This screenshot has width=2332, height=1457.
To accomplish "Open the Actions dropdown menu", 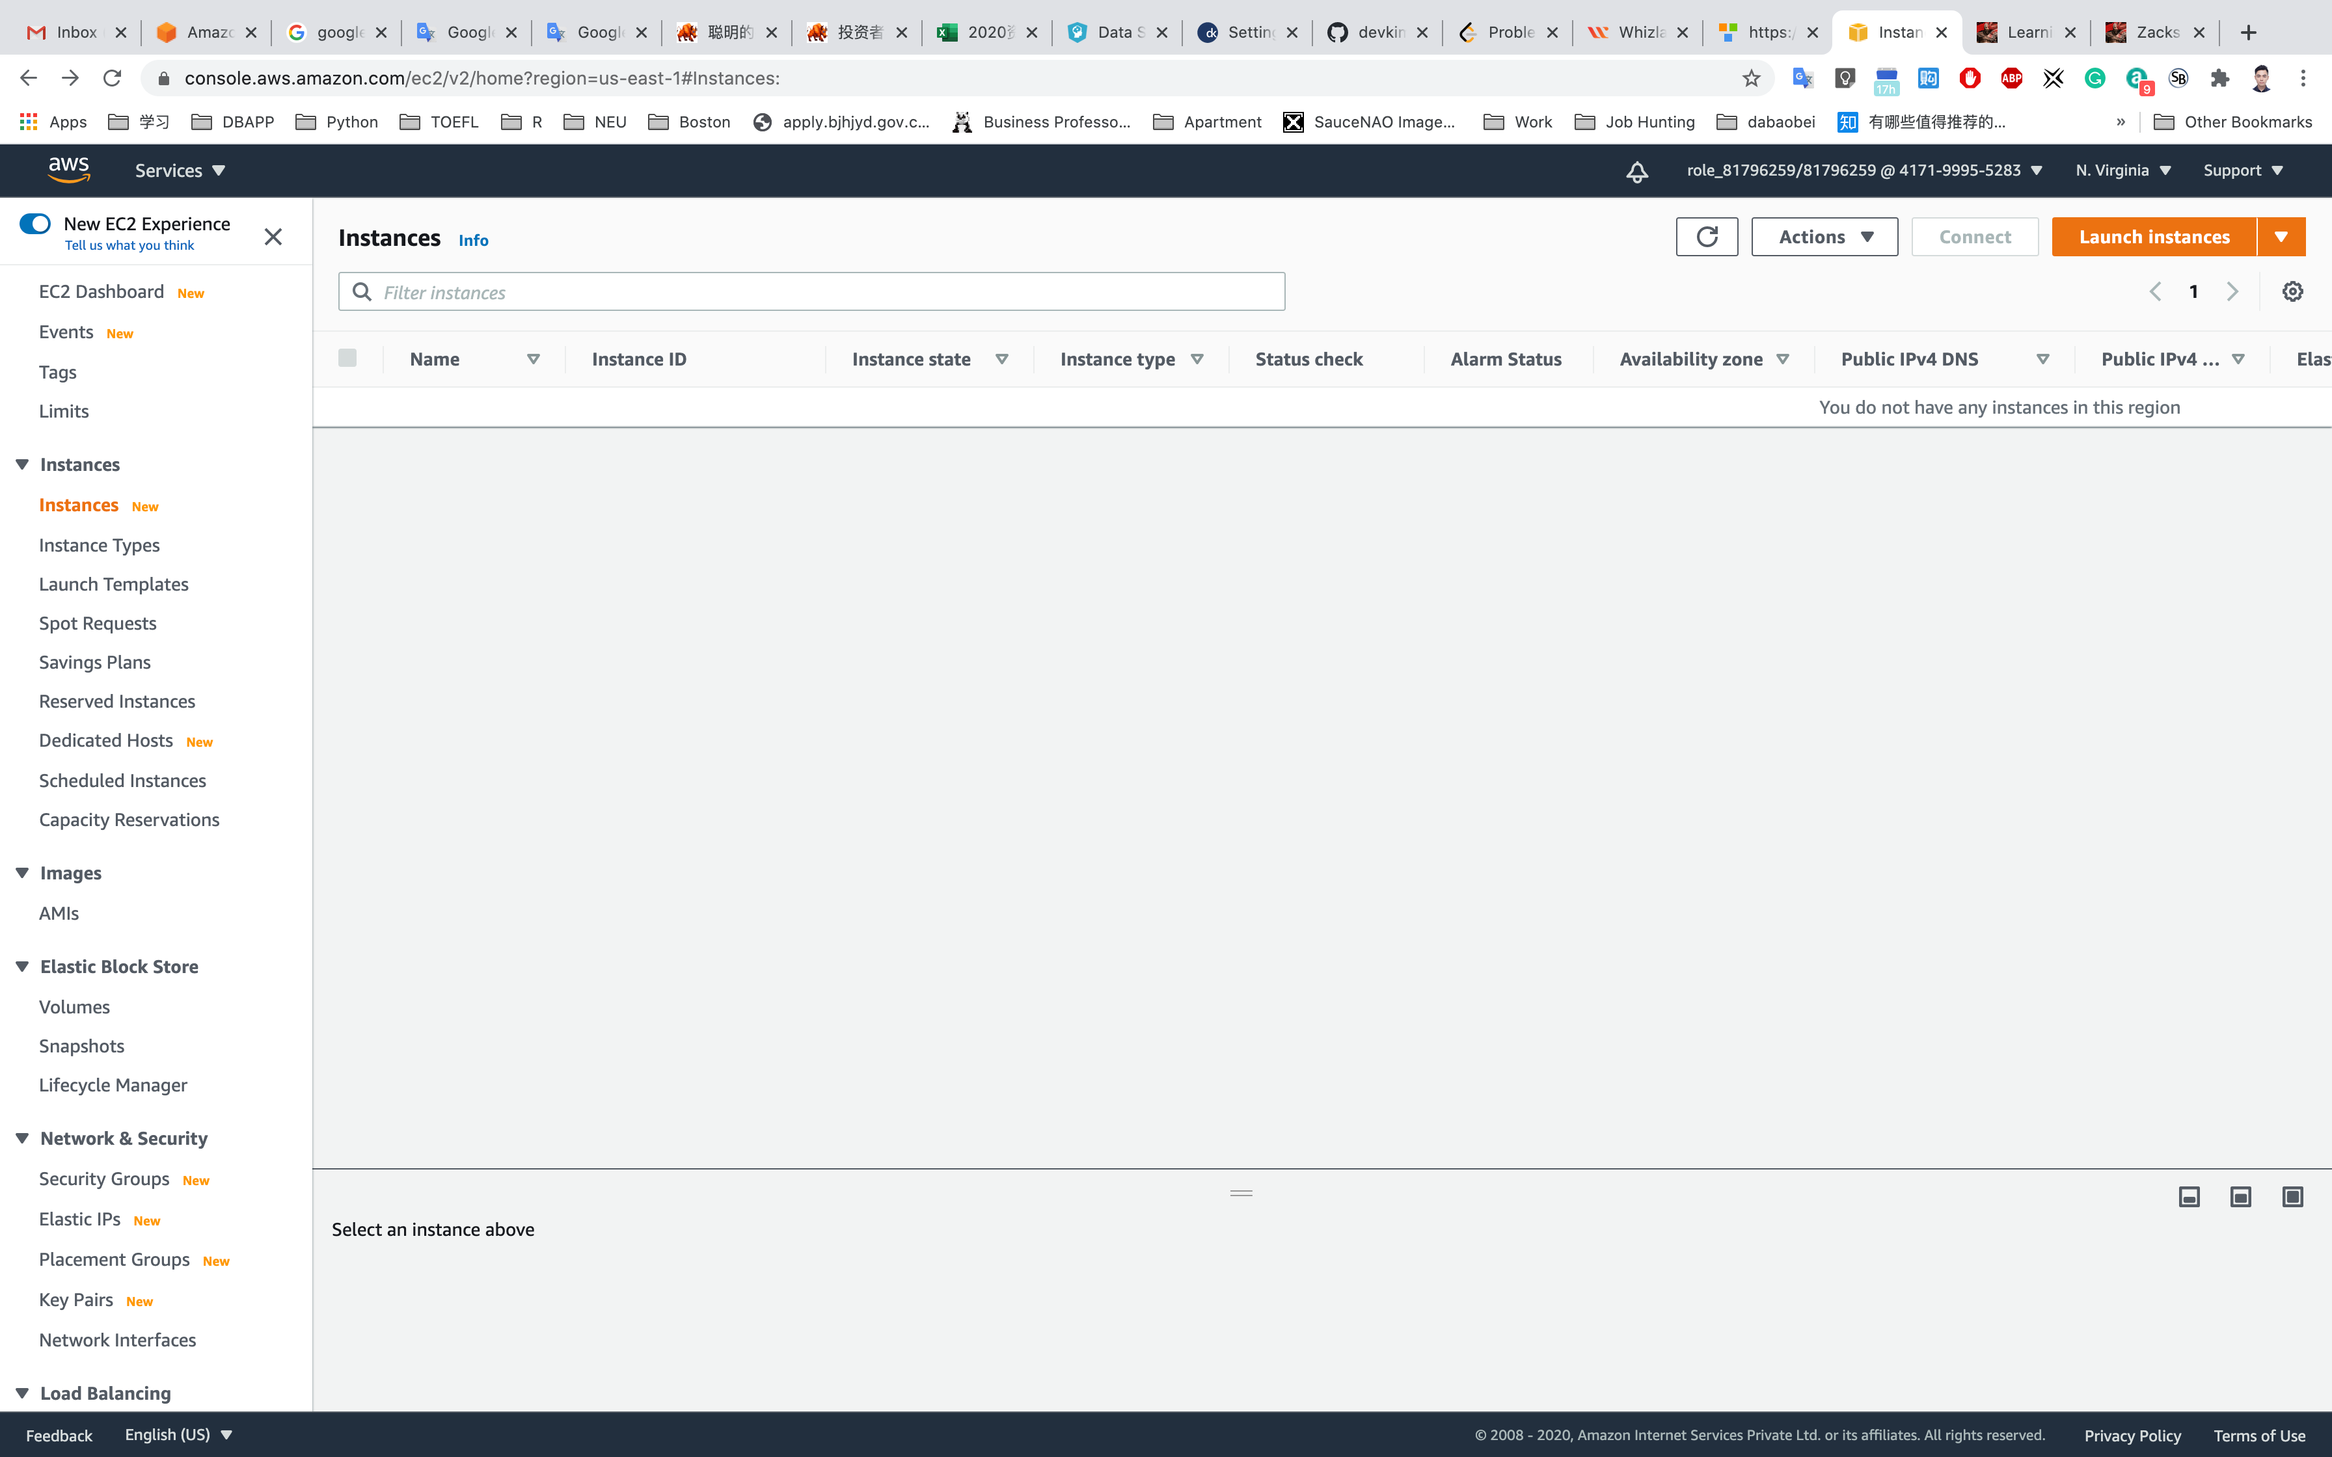I will pos(1823,237).
